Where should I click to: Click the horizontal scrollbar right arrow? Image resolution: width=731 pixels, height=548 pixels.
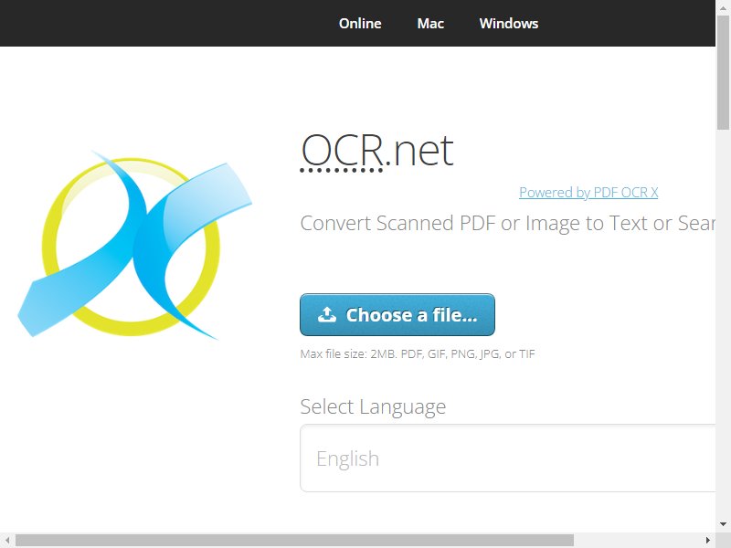tap(707, 540)
